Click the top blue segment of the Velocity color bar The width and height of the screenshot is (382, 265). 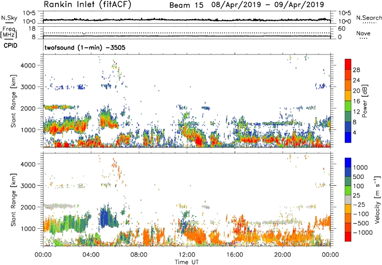348,163
